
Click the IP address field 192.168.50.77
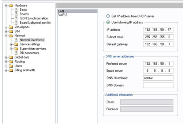tap(158, 30)
